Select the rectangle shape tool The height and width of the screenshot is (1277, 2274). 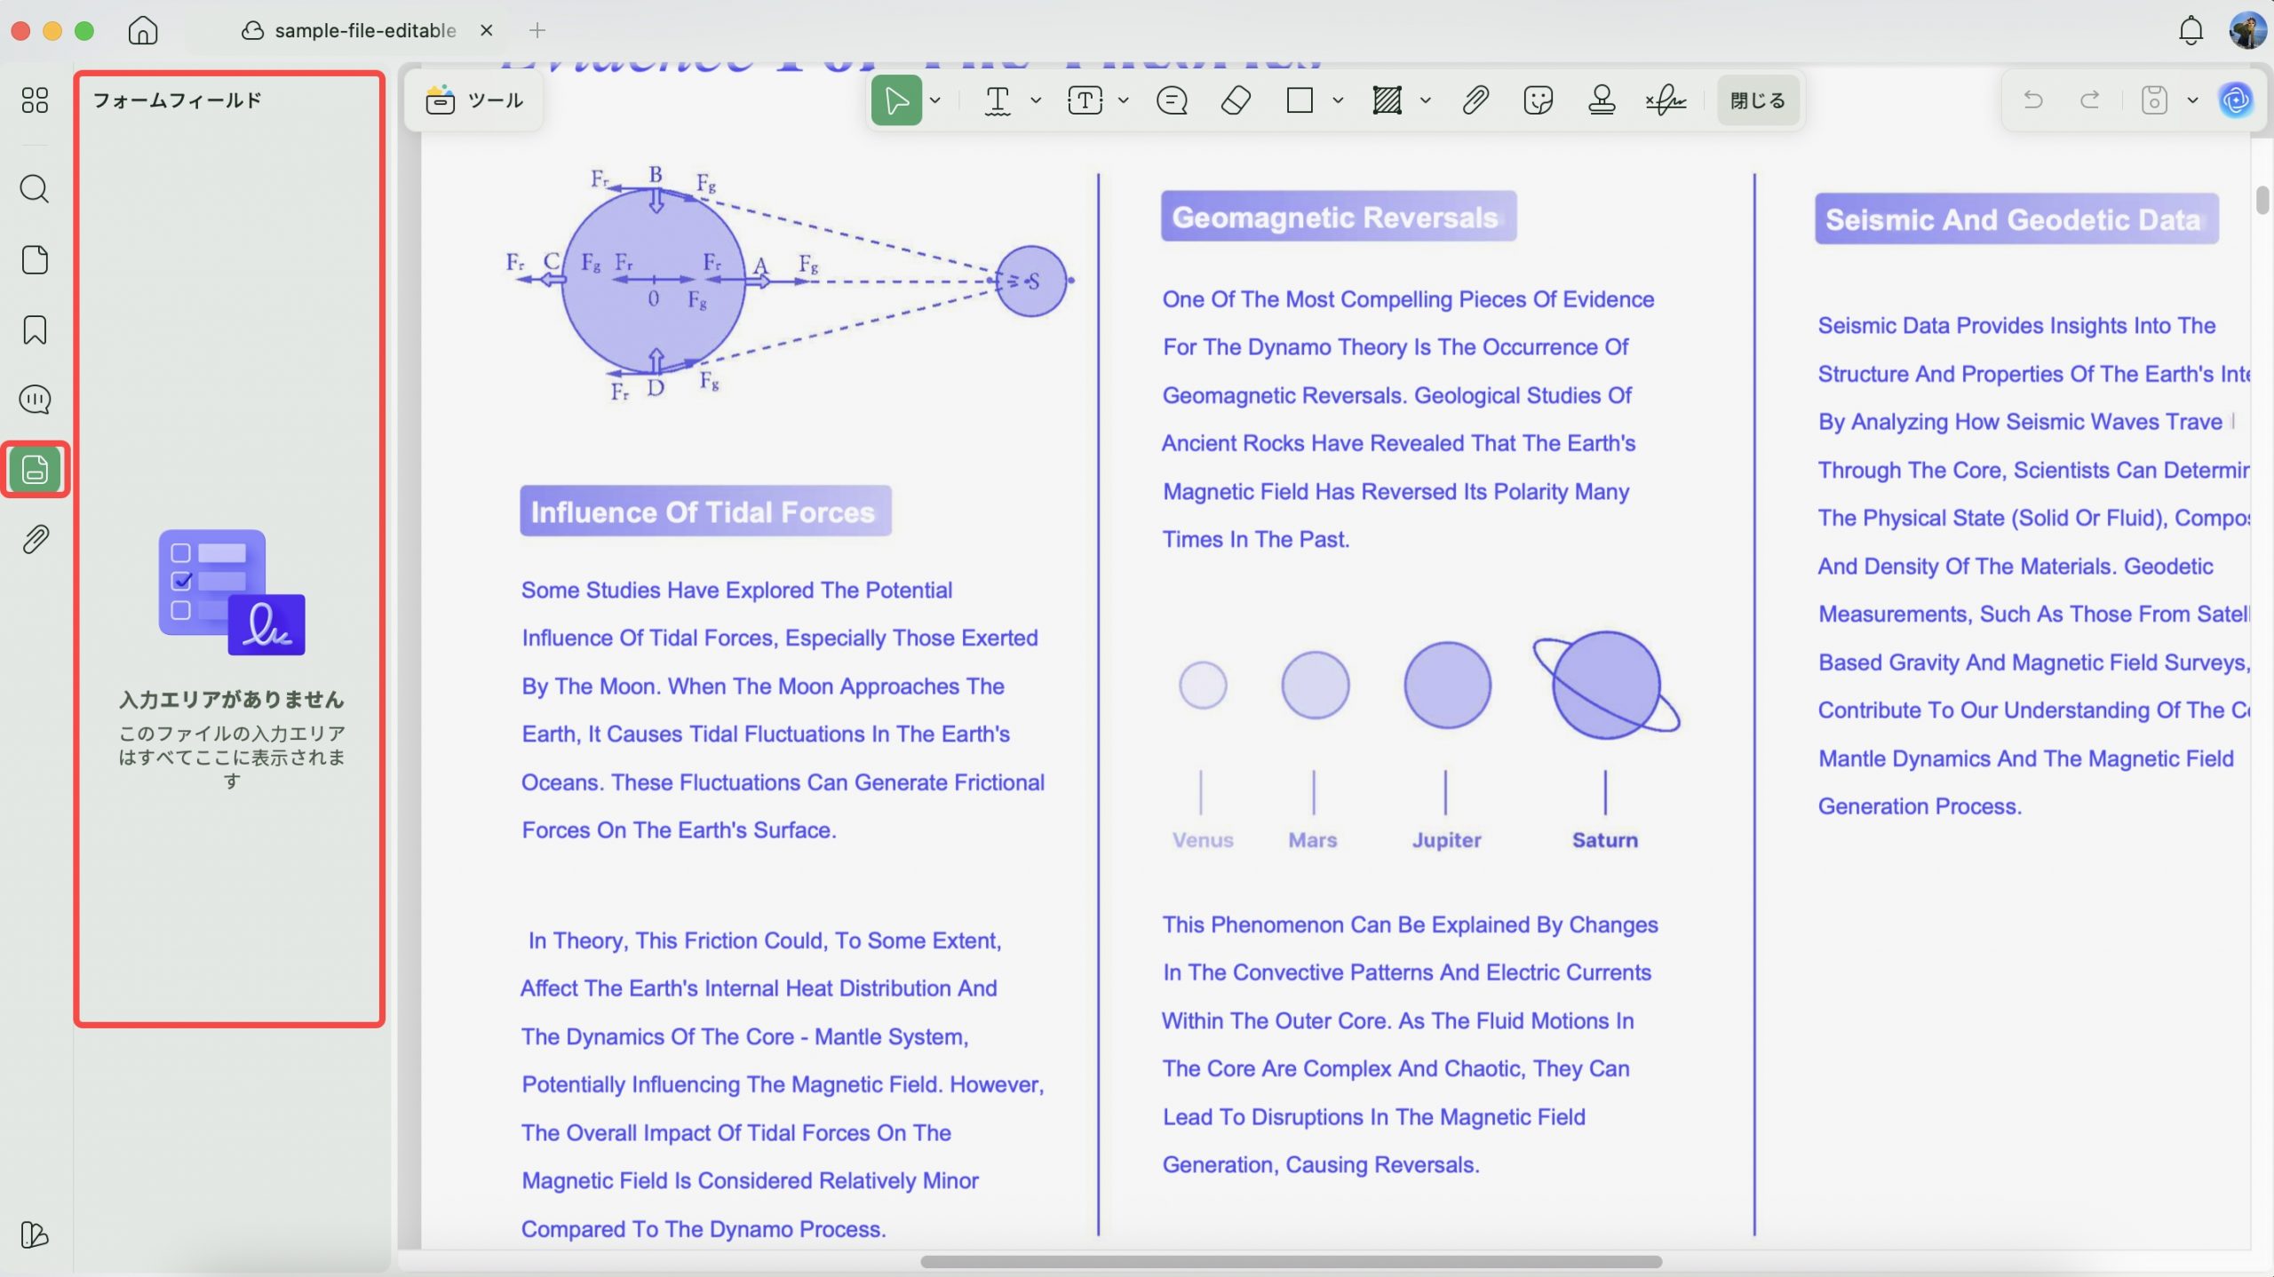pos(1300,100)
